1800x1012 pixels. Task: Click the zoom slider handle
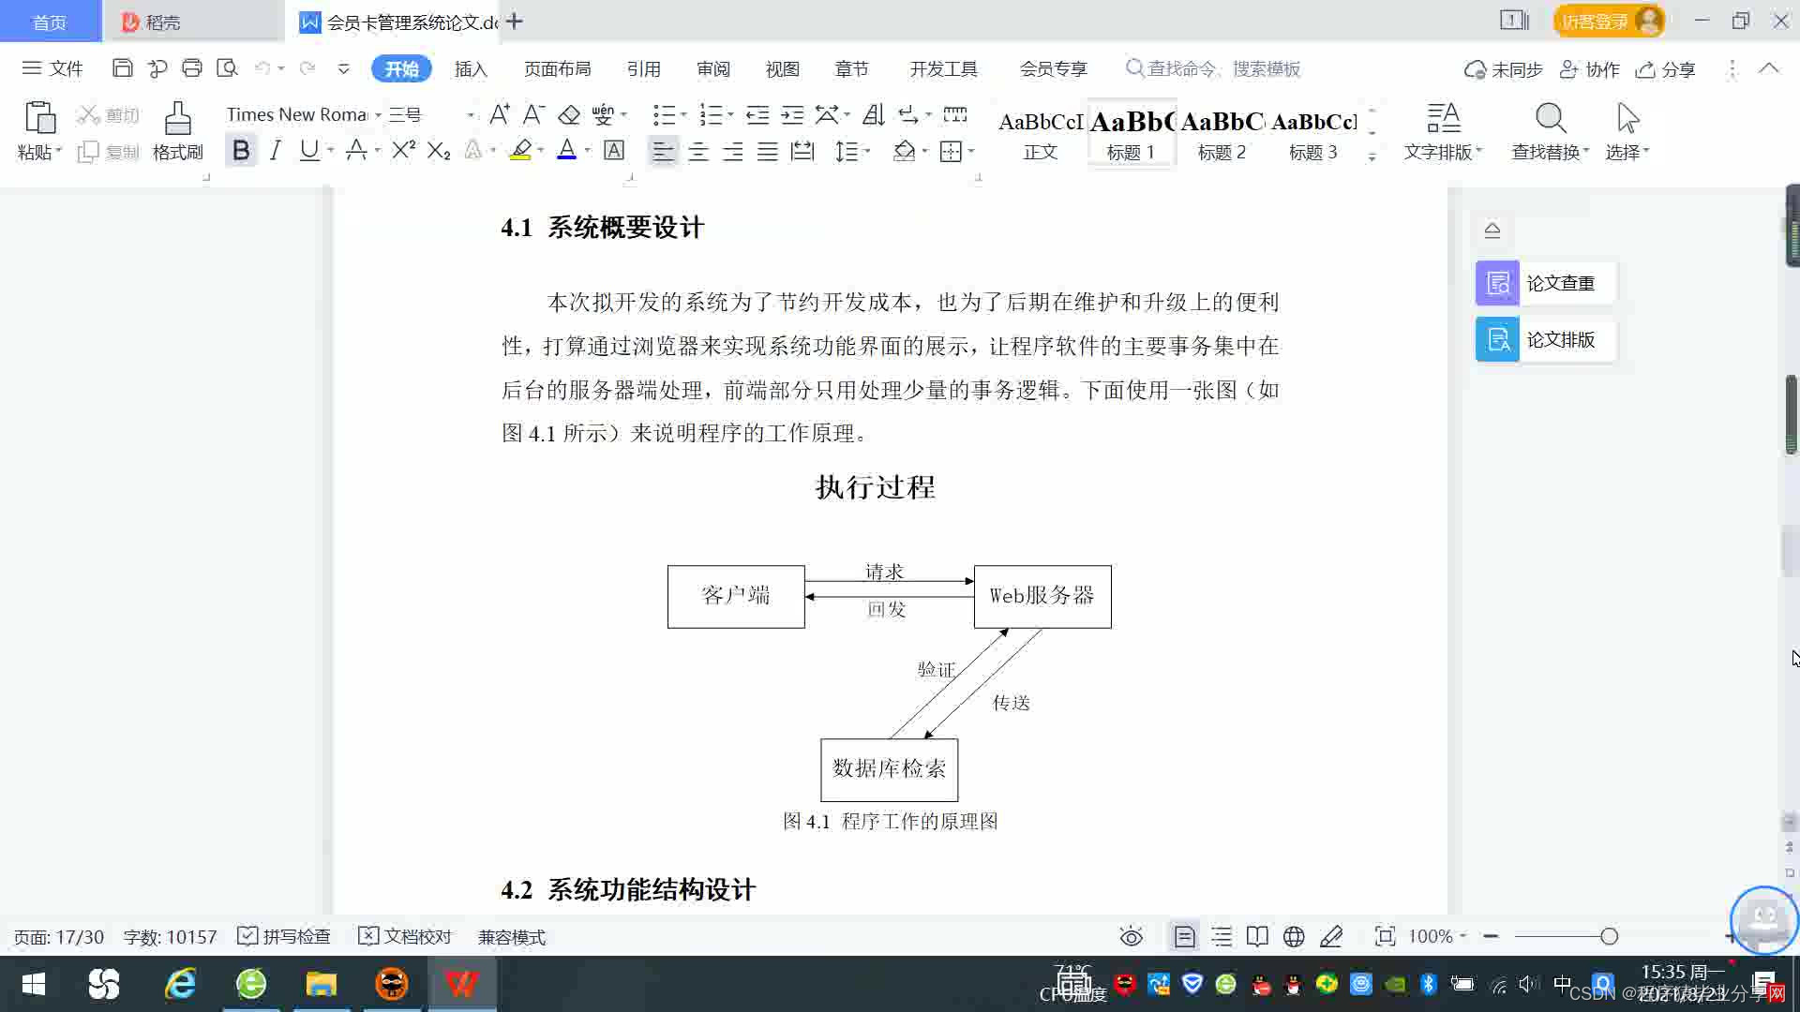click(x=1609, y=937)
